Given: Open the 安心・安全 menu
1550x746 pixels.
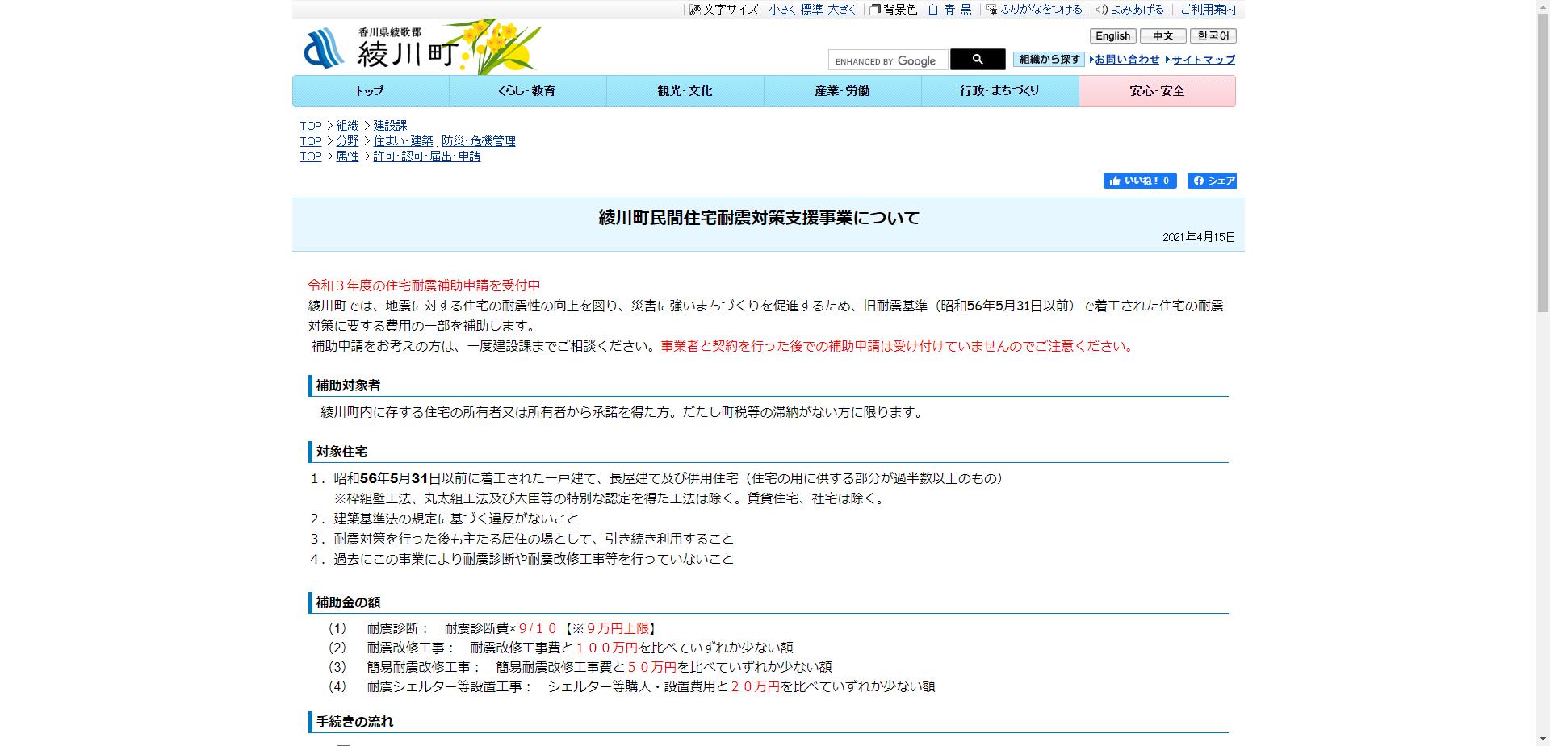Looking at the screenshot, I should coord(1157,91).
